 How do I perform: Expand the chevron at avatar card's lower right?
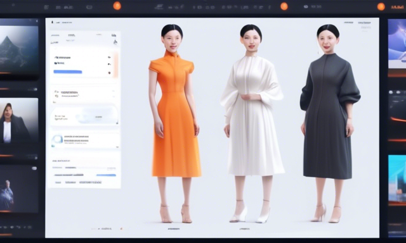click(x=117, y=147)
